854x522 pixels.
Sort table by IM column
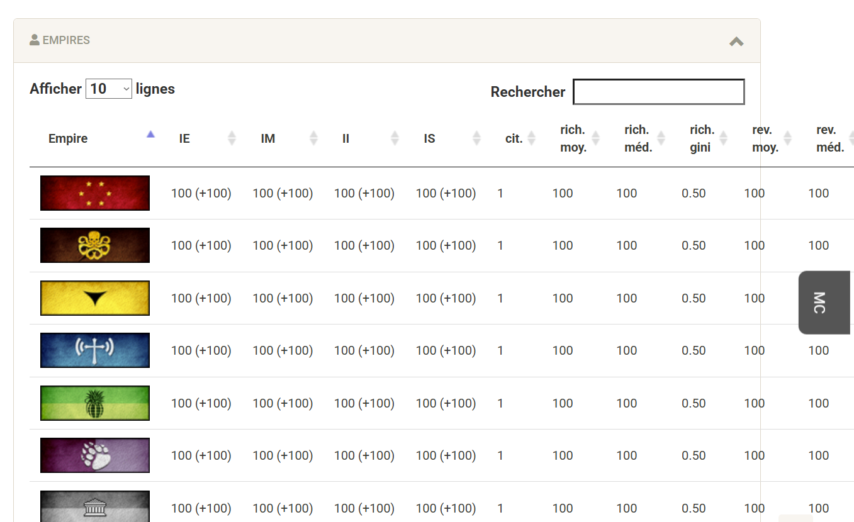tap(268, 138)
